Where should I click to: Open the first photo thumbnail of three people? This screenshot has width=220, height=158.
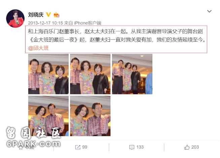pyautogui.click(x=48, y=74)
